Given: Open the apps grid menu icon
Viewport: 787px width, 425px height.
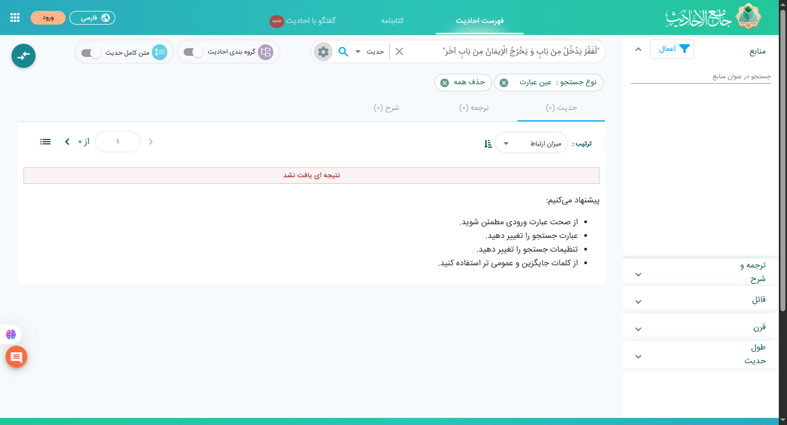Looking at the screenshot, I should tap(15, 18).
